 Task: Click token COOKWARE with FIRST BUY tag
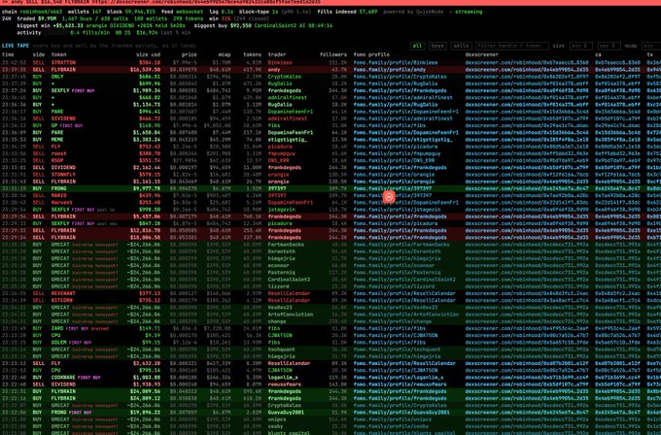pyautogui.click(x=63, y=378)
